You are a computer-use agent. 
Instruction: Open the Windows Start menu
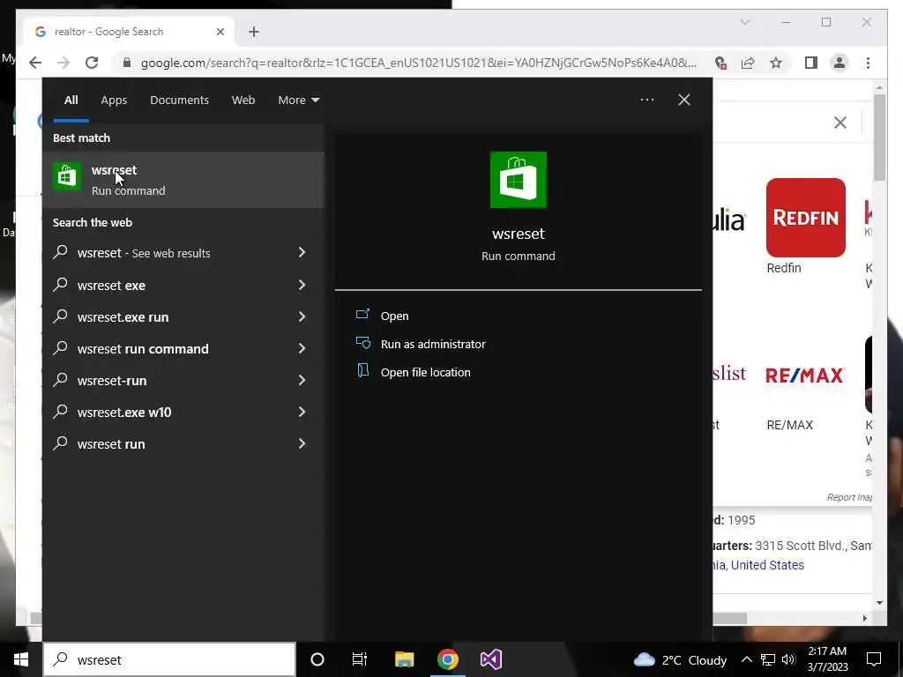[x=21, y=659]
